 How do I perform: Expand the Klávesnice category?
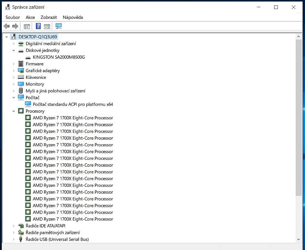[x=13, y=77]
